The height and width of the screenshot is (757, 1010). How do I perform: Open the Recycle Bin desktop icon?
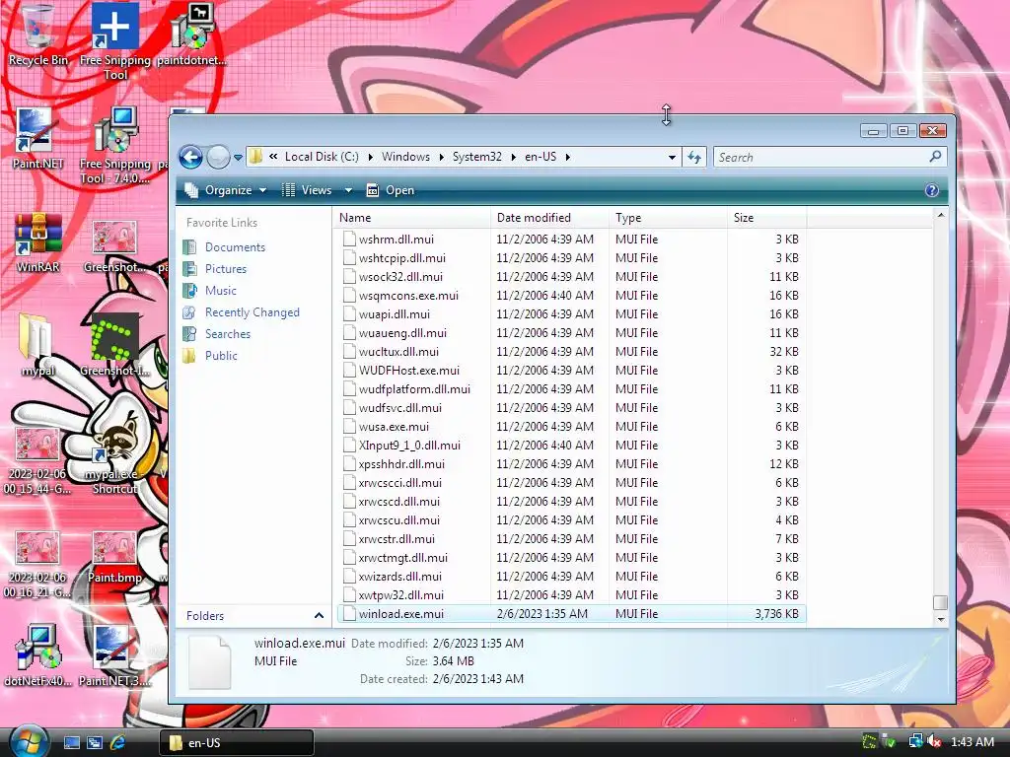37,35
